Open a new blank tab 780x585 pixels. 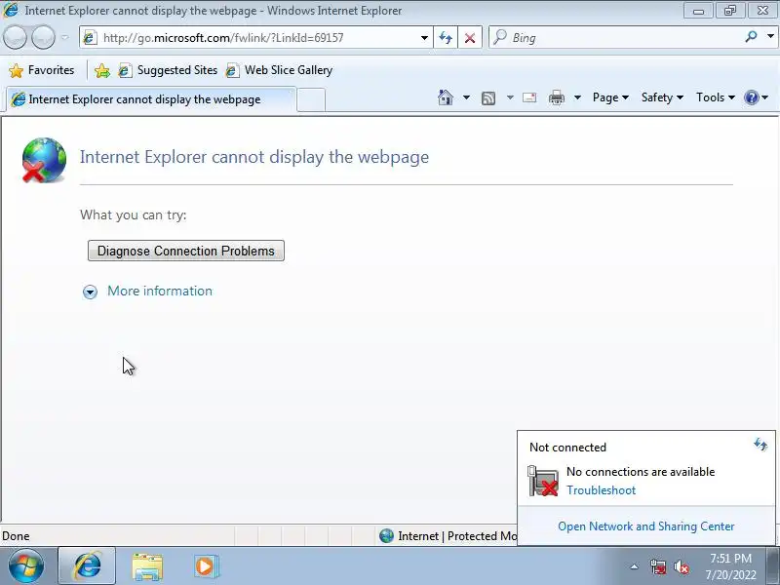coord(311,100)
